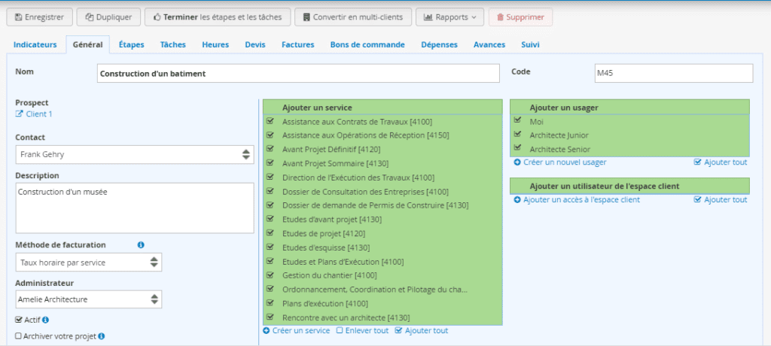Viewport: 771px width, 346px height.
Task: Open the Étapes tab
Action: [131, 44]
